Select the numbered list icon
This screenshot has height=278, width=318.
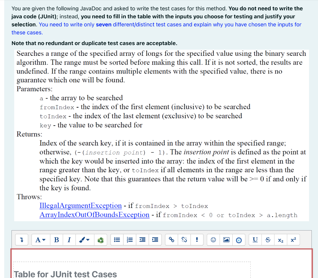(129, 240)
